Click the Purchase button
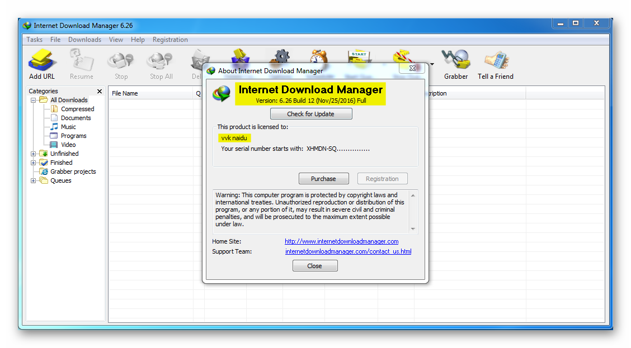The height and width of the screenshot is (348, 631). [323, 179]
